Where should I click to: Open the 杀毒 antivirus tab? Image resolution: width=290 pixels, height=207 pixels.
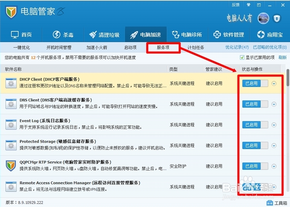[63, 34]
